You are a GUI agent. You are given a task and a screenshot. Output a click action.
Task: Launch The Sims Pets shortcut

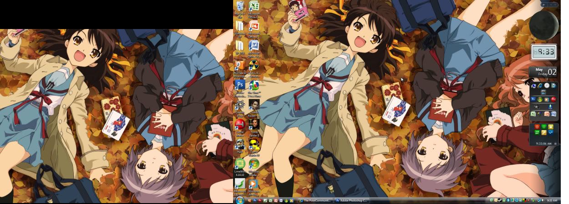tap(254, 89)
